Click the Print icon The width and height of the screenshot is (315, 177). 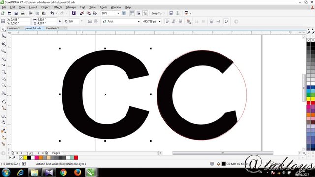(23, 13)
